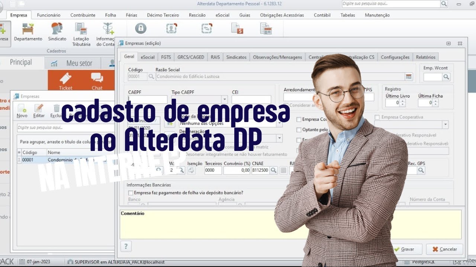Switch to the FGTS tab in Empresas (edição)
476x267 pixels.
coord(166,57)
